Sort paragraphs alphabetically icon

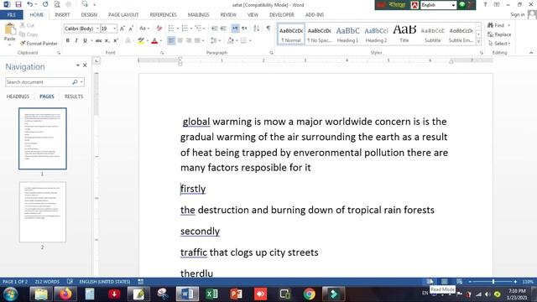pyautogui.click(x=256, y=29)
